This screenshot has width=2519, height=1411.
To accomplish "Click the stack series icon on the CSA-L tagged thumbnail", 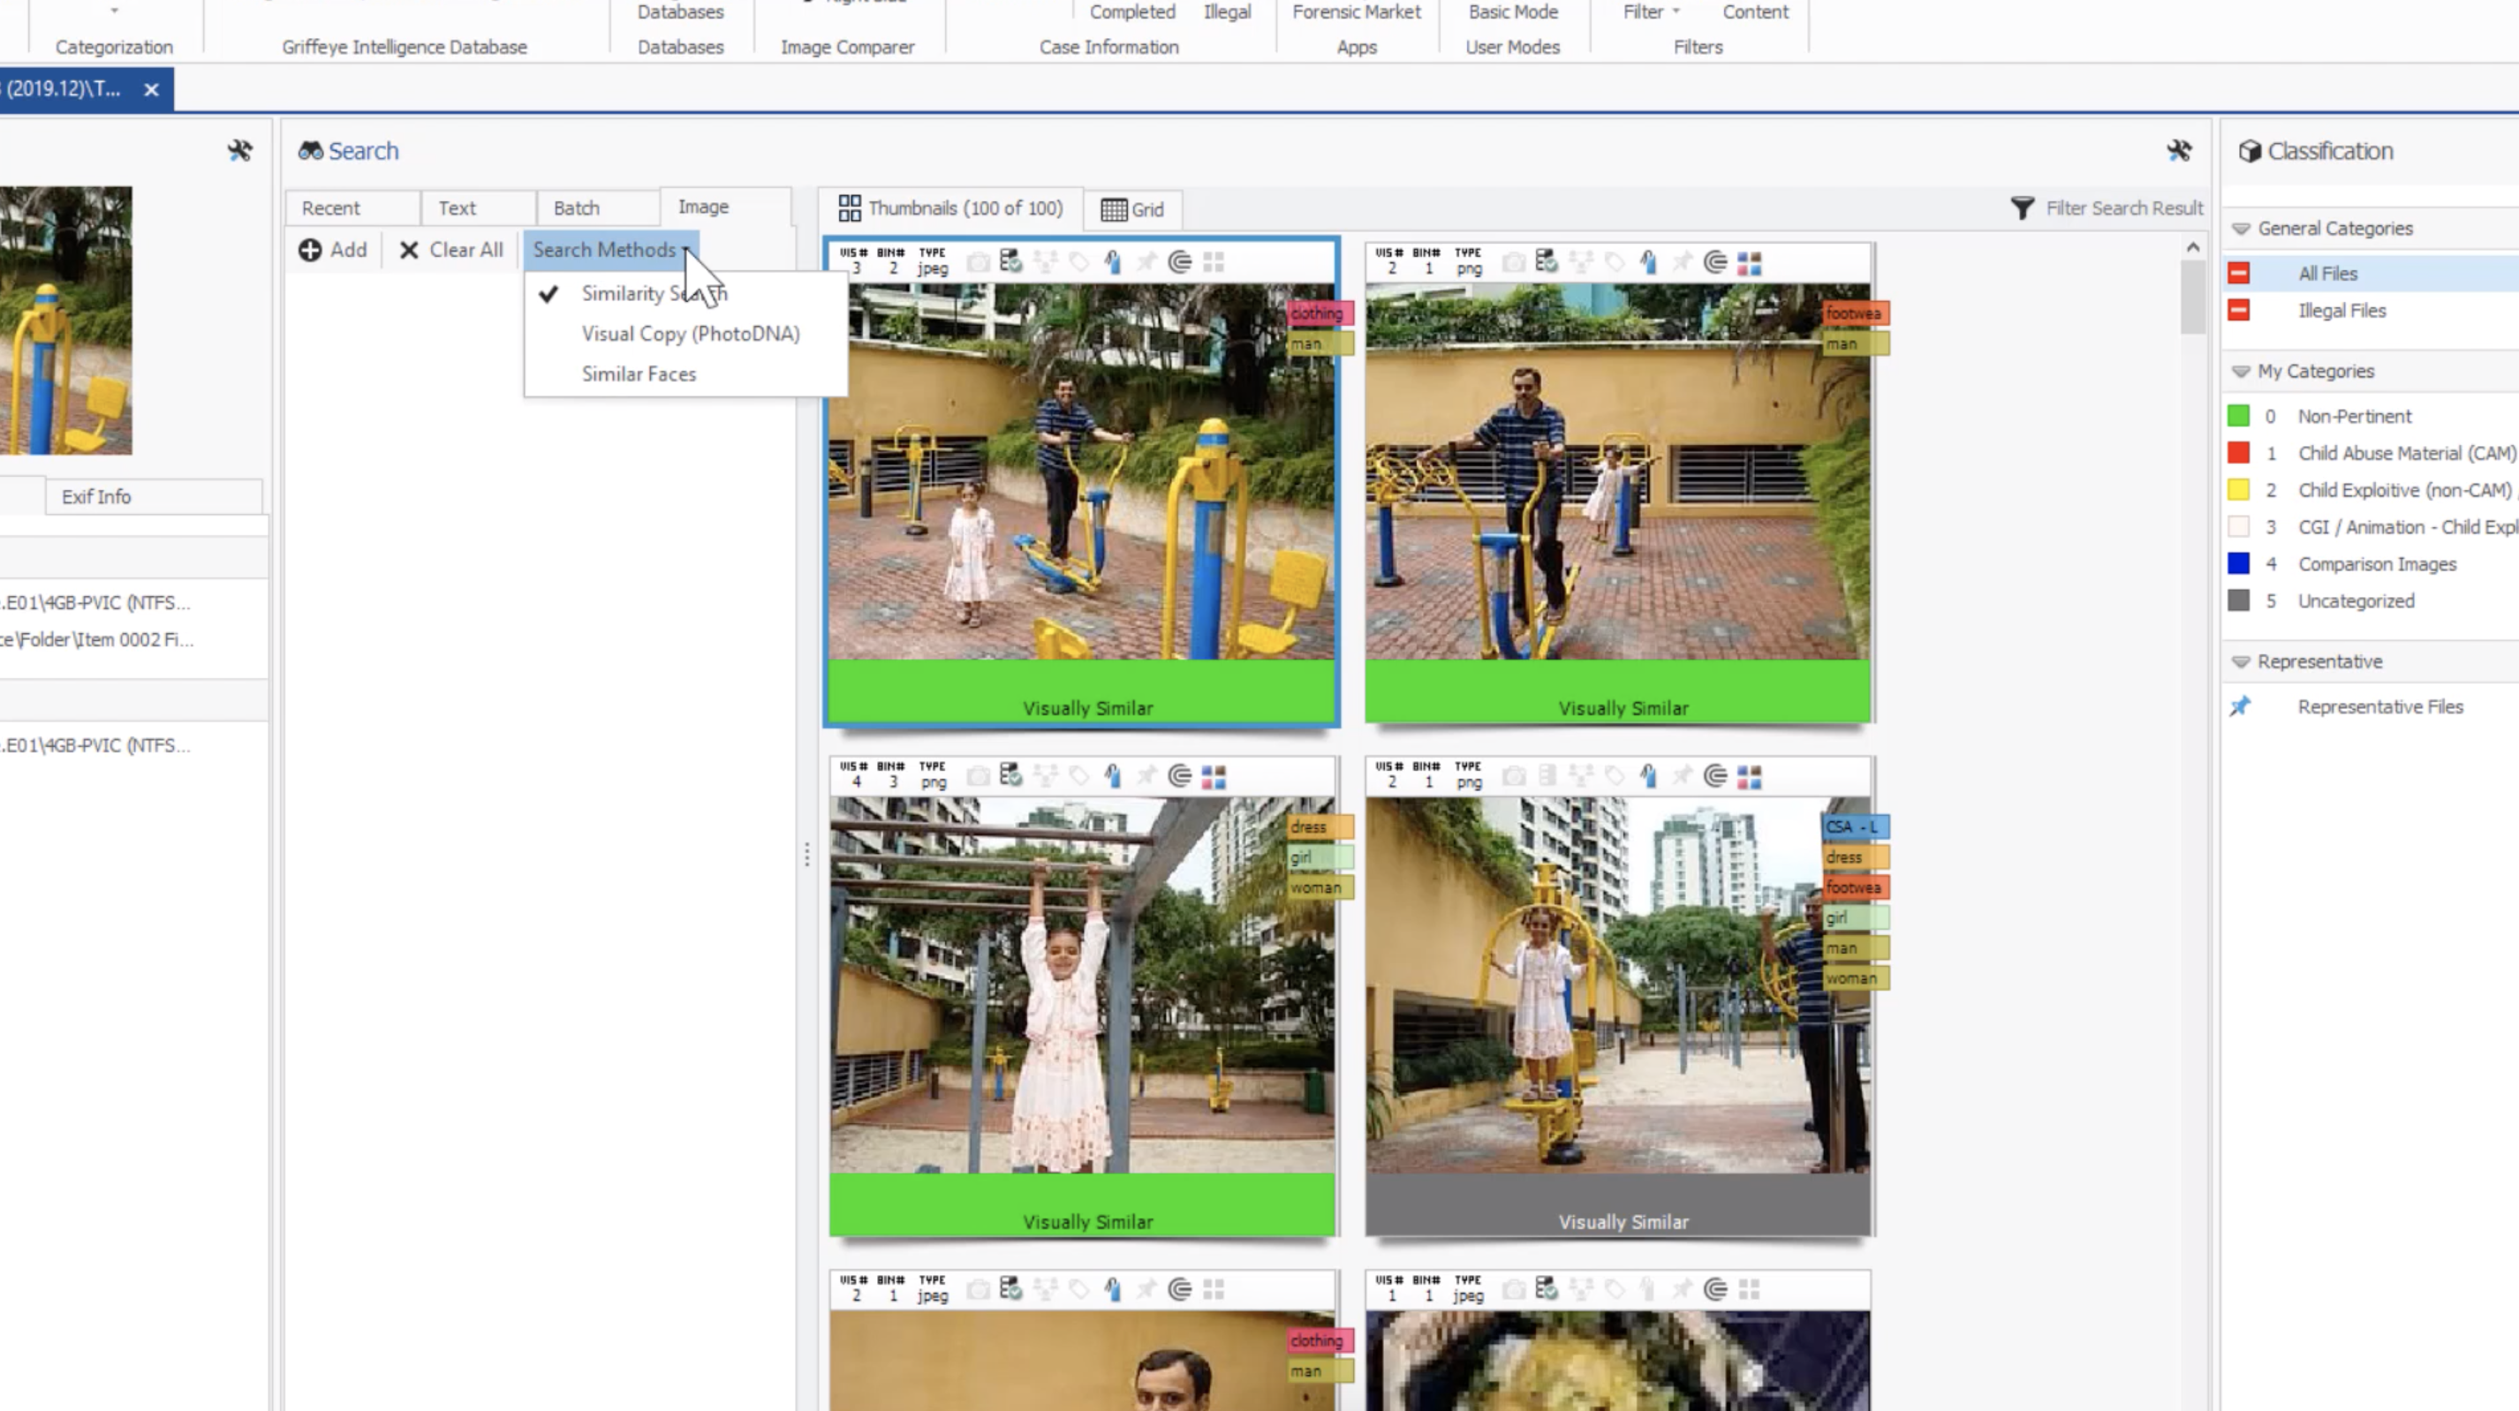I will (1716, 775).
